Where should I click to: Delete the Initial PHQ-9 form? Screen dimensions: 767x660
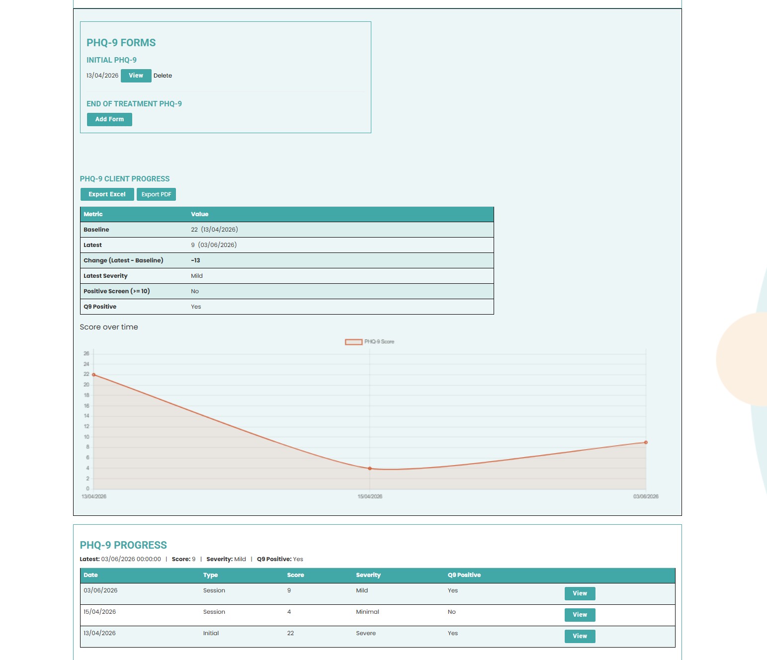point(163,76)
